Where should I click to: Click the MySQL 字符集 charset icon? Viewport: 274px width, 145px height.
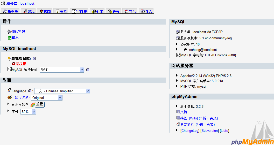178,55
